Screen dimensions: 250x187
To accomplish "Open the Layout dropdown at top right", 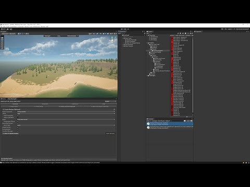I will click(242, 29).
